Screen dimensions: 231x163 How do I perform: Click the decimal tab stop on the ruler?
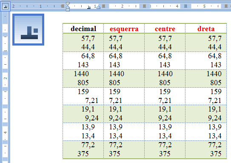point(89,7)
